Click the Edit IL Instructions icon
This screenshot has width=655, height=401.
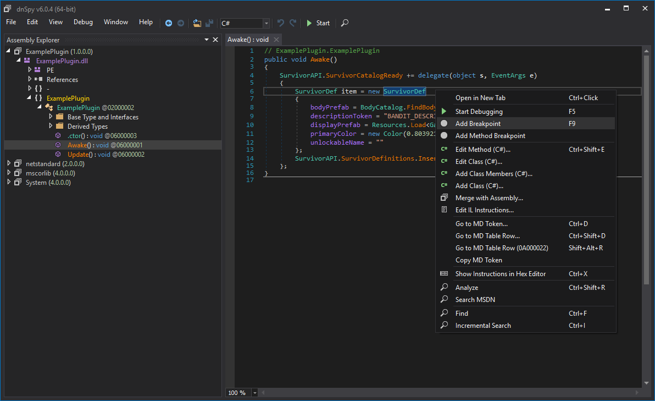pyautogui.click(x=444, y=210)
